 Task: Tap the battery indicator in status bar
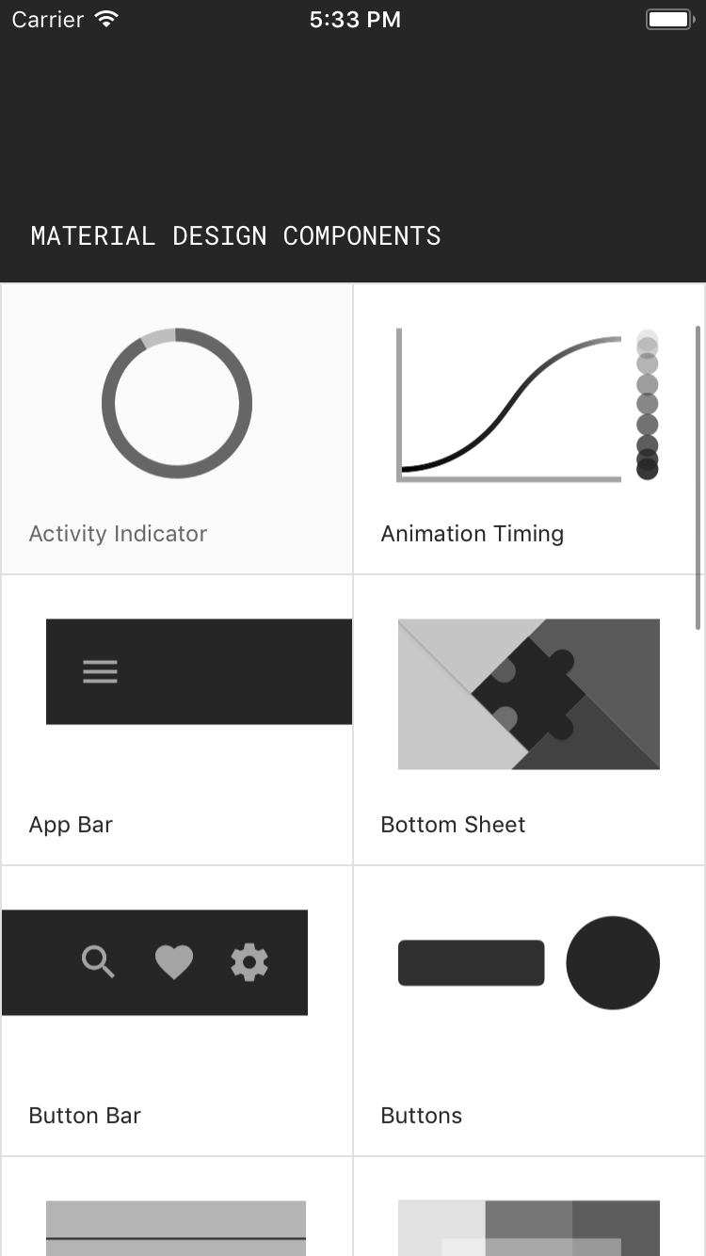point(669,20)
